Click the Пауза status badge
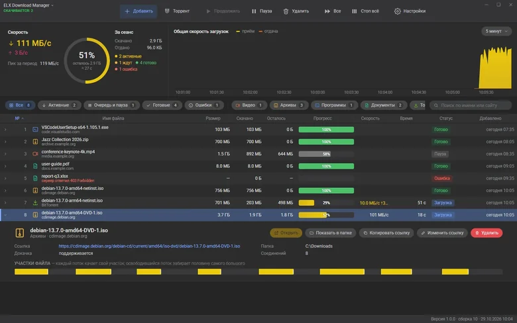The image size is (517, 323). pos(440,154)
